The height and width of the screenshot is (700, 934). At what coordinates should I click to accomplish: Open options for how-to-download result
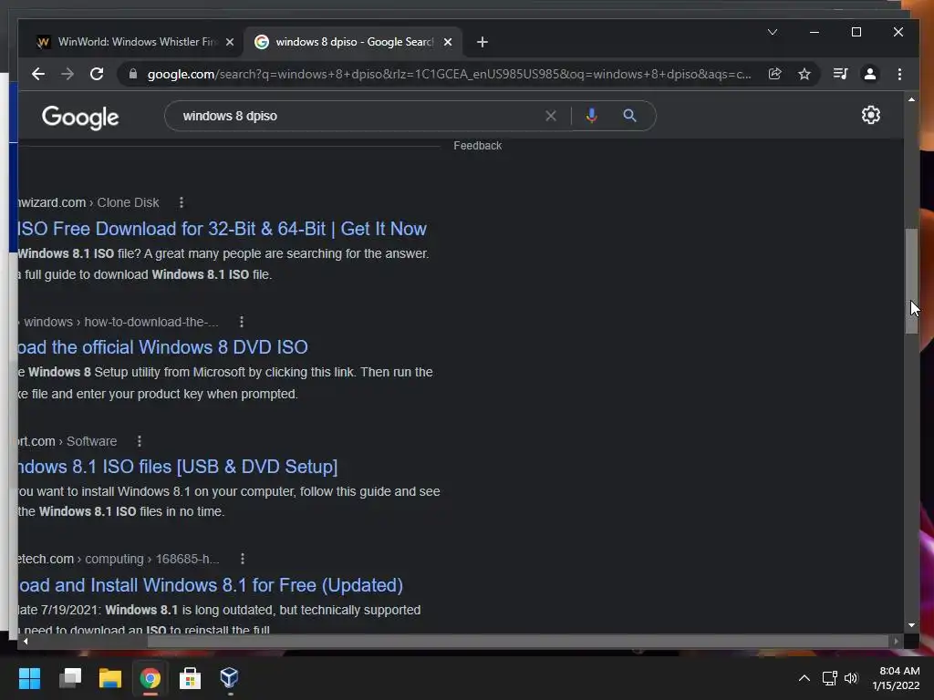tap(241, 322)
